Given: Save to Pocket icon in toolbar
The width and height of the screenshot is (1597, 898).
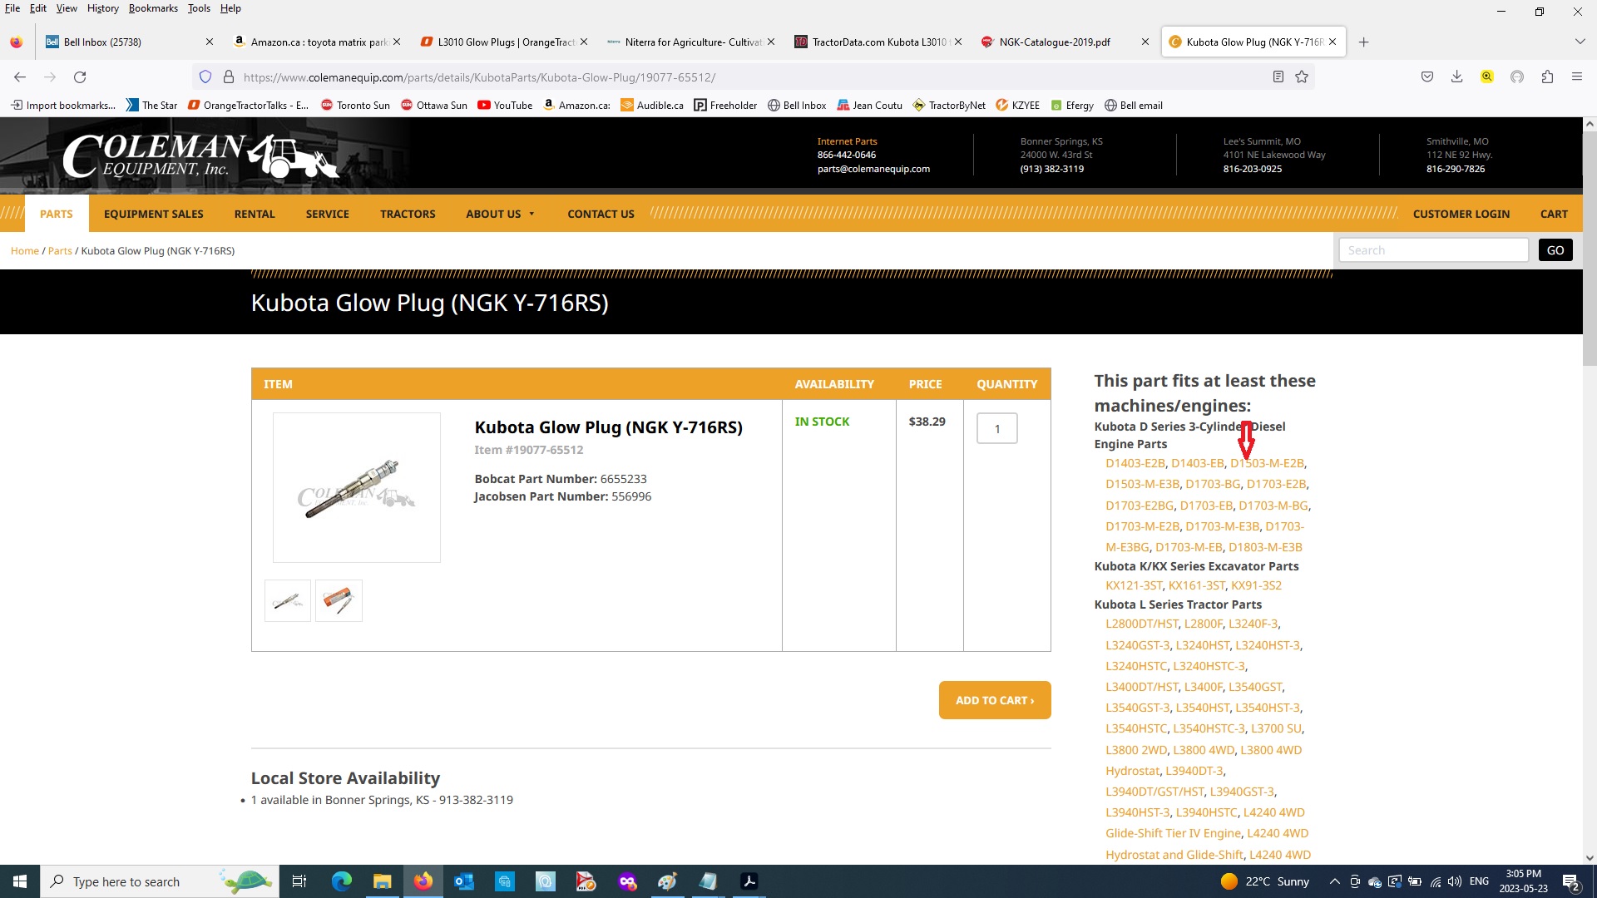Looking at the screenshot, I should click(1427, 77).
